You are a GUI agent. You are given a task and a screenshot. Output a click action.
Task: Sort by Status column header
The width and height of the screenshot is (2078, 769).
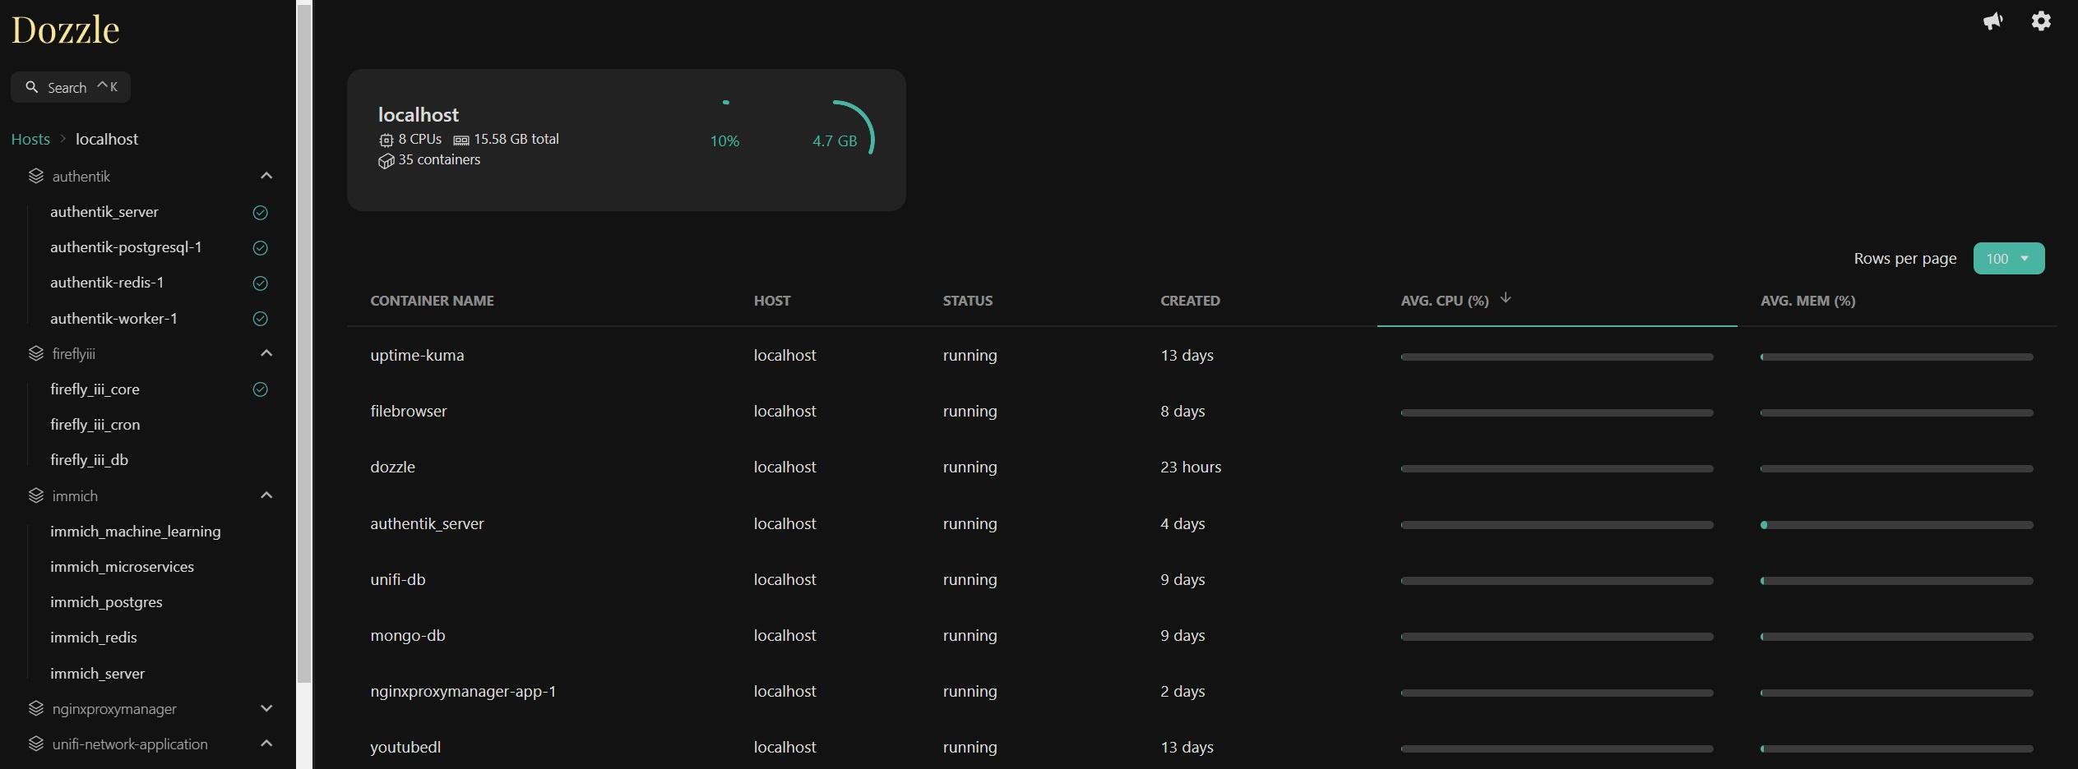[968, 301]
